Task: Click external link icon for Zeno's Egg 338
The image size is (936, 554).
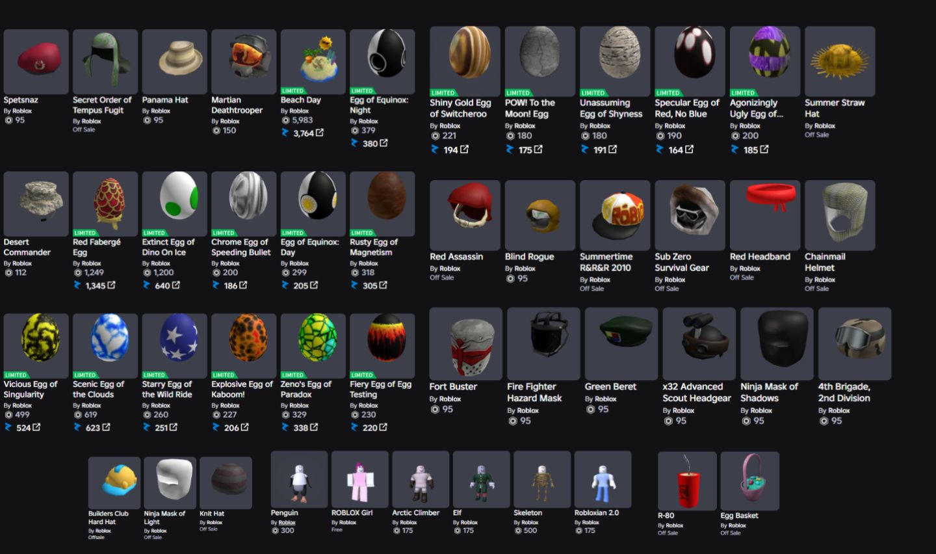Action: pyautogui.click(x=315, y=427)
